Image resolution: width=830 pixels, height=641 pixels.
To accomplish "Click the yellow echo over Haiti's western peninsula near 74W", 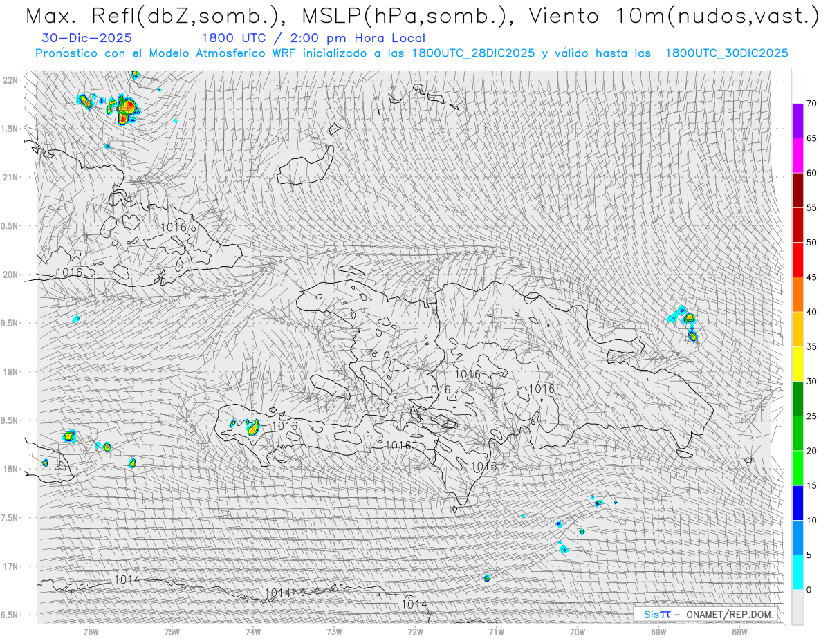I will [x=253, y=427].
